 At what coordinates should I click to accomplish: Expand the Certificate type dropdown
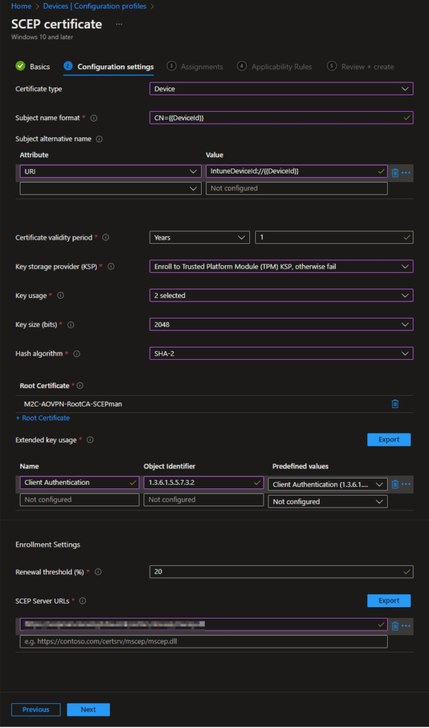(x=281, y=89)
